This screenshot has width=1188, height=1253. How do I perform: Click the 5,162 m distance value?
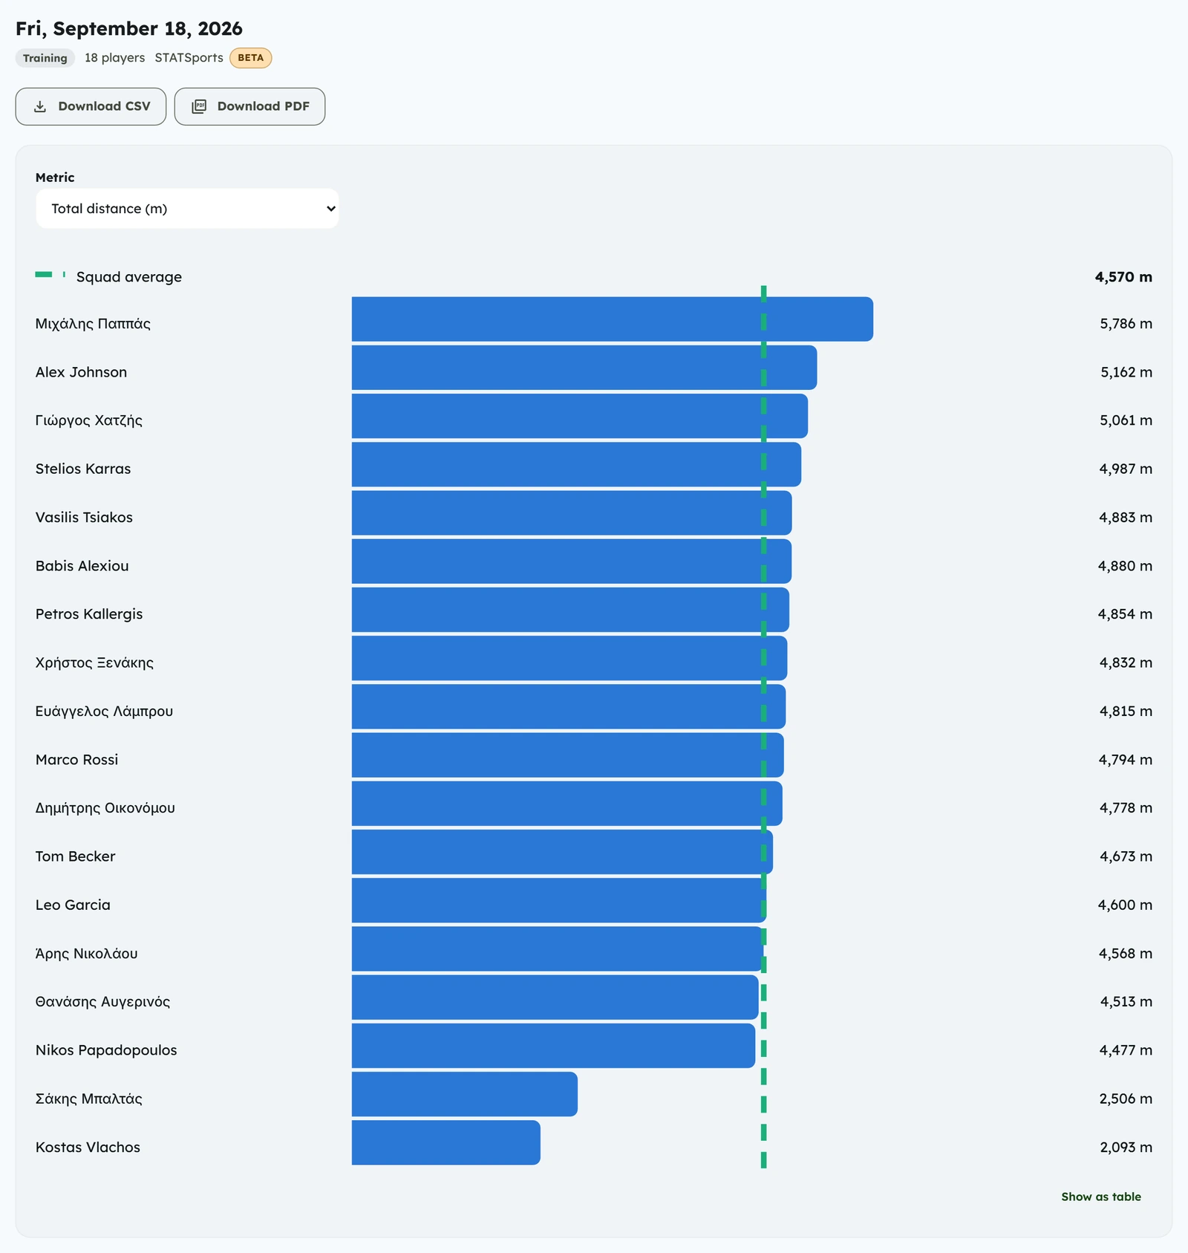[x=1126, y=372]
